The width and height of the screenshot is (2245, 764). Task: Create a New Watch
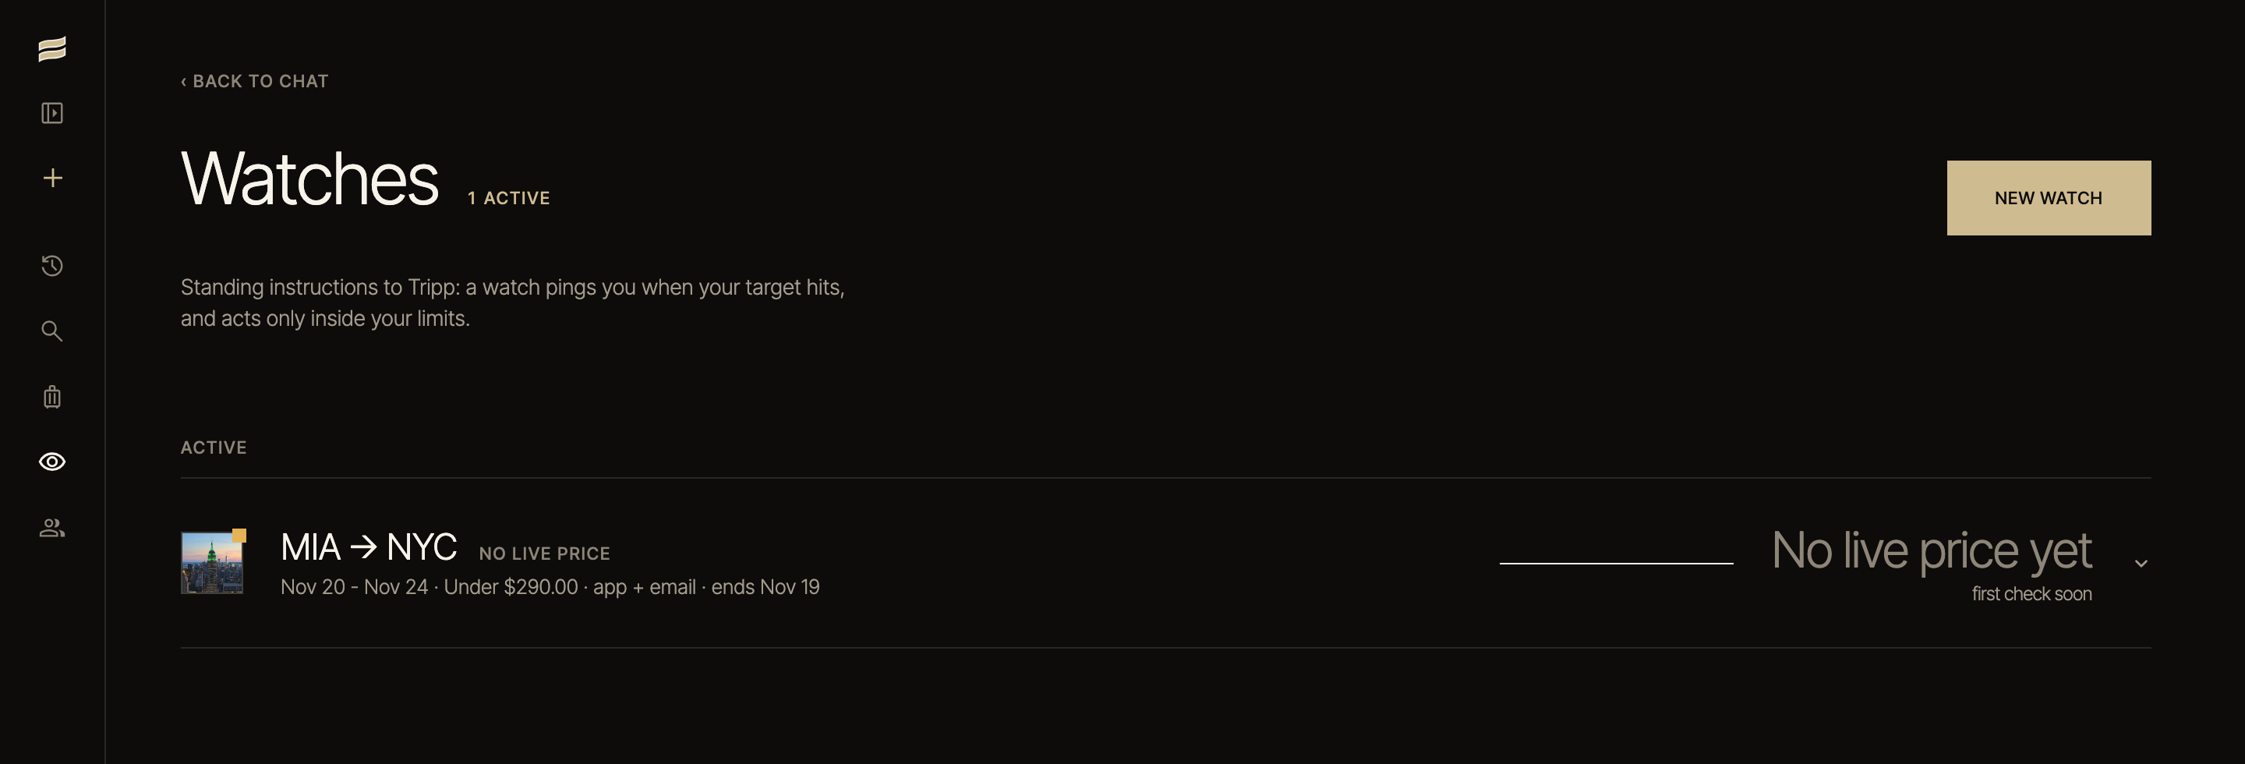click(x=2048, y=198)
